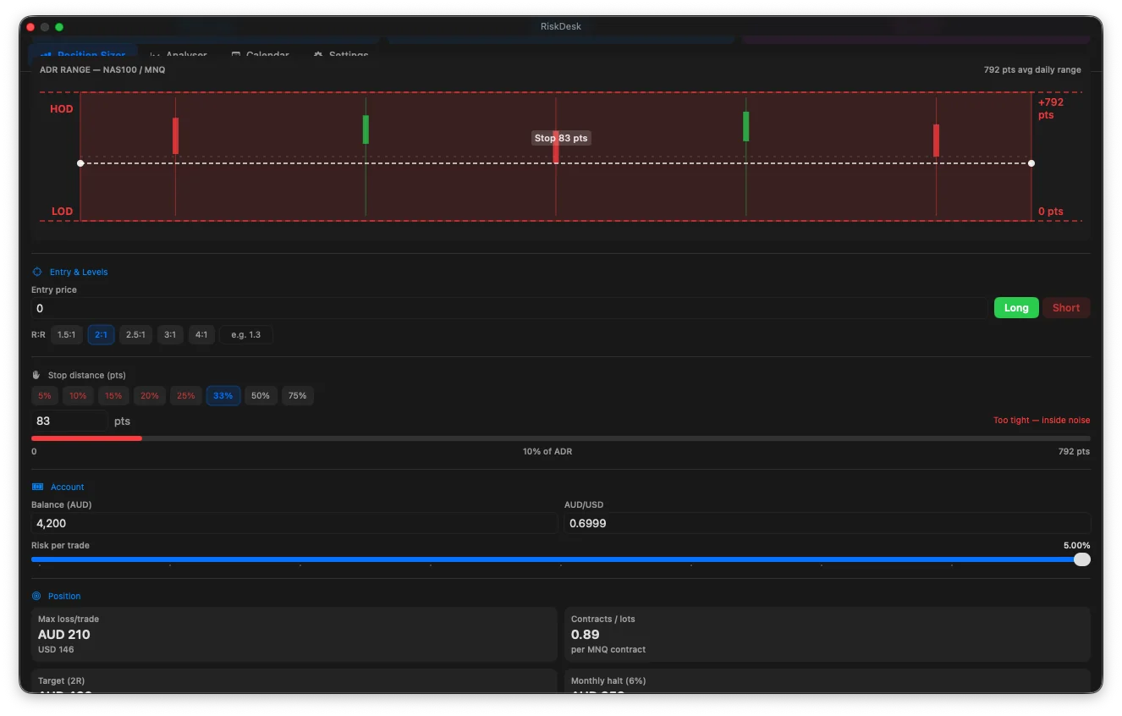This screenshot has height=716, width=1122.
Task: Click the 0 pts chart label
Action: [1051, 212]
